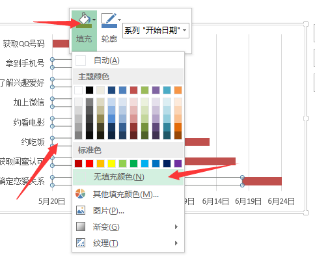
Task: Open 纹理(T) submenu
Action: coord(128,243)
